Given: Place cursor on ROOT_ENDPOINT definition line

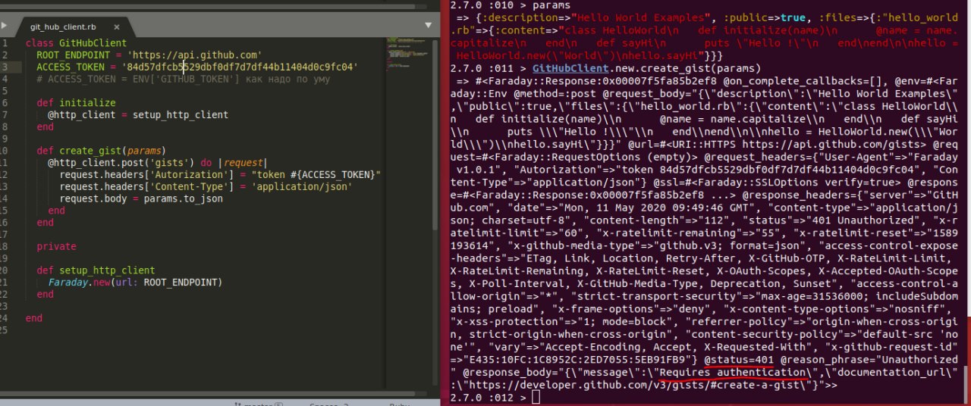Looking at the screenshot, I should 149,55.
